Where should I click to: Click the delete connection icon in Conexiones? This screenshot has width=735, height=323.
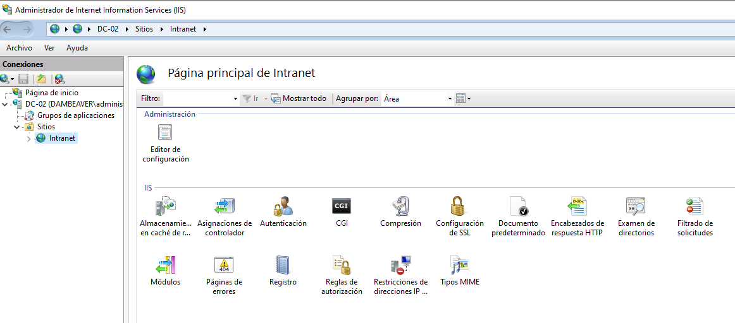click(x=59, y=78)
